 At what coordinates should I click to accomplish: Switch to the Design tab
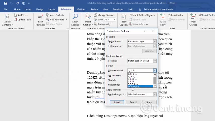coord(40,9)
